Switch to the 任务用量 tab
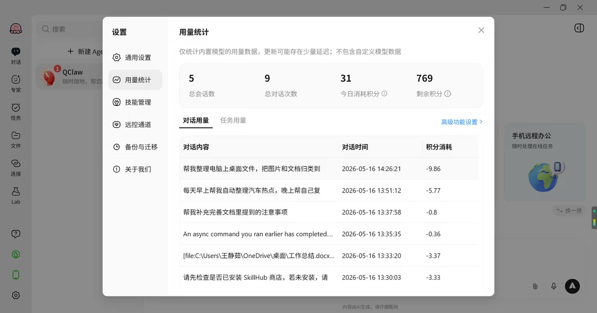The image size is (597, 313). [233, 120]
